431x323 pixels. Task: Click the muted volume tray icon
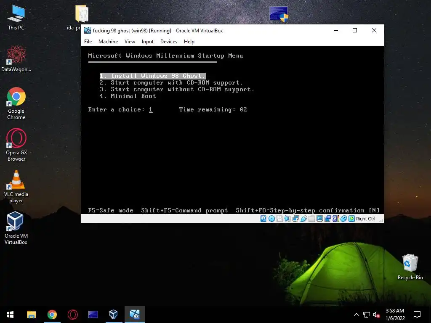377,315
